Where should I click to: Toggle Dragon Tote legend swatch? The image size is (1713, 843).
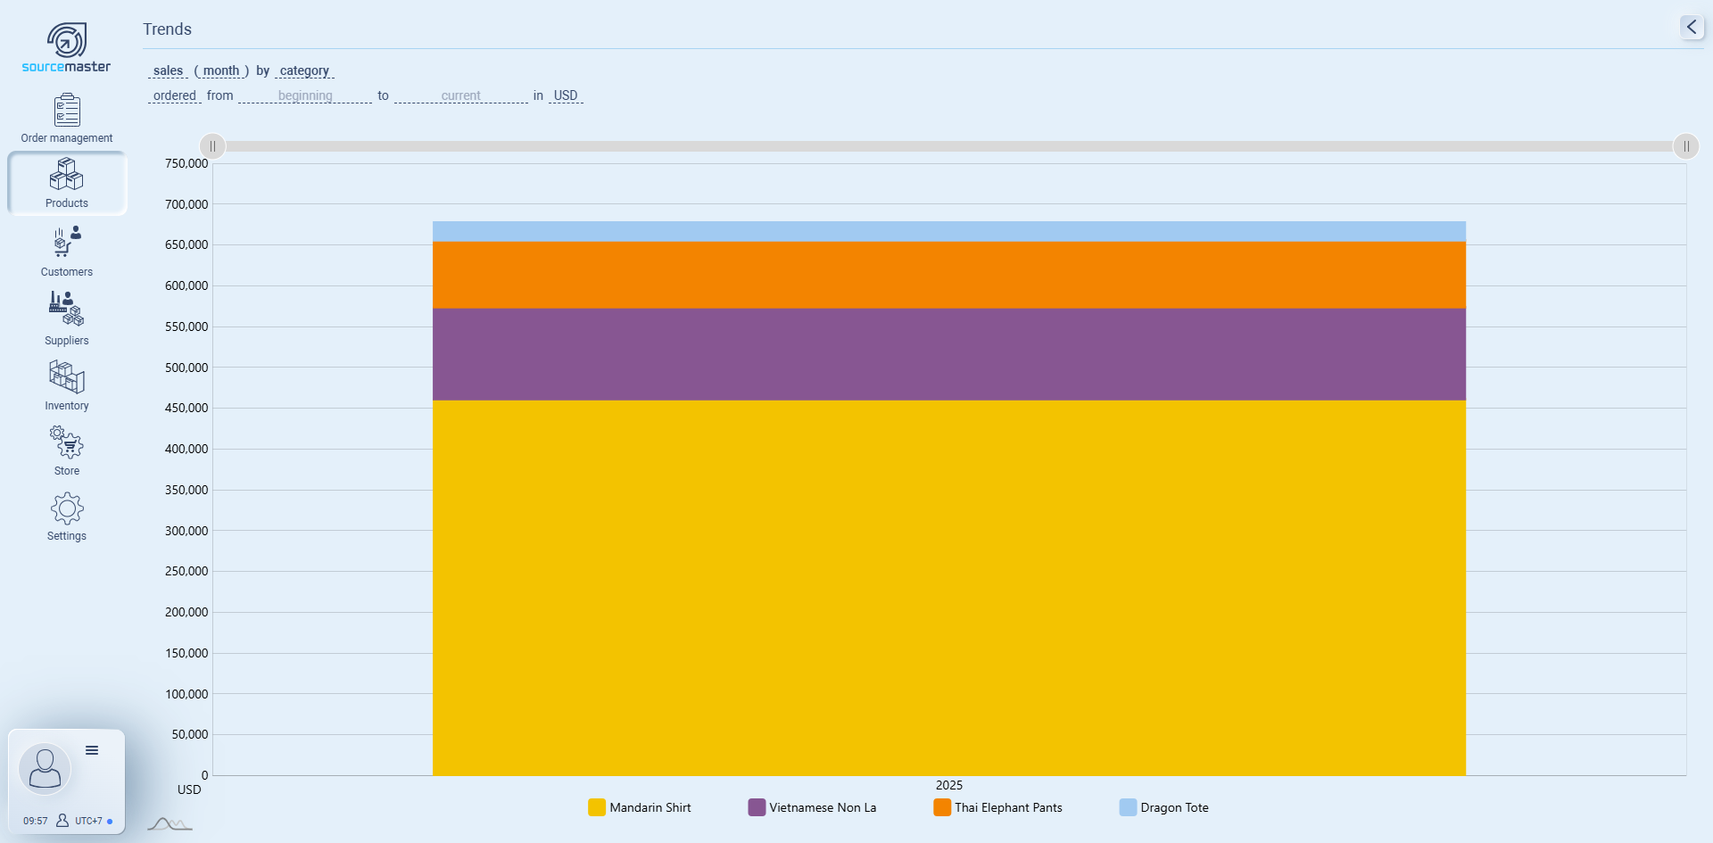[1128, 807]
